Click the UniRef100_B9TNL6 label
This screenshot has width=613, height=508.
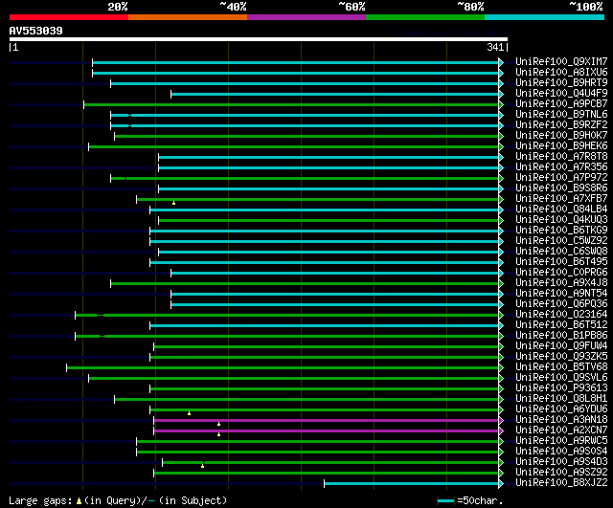point(561,115)
